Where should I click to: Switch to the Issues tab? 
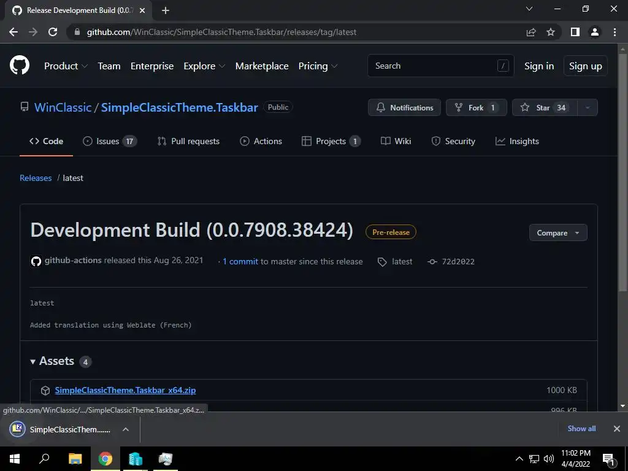(x=109, y=141)
